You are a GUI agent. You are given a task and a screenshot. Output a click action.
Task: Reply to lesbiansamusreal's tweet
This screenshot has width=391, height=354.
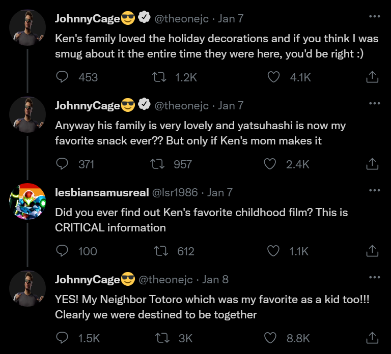62,251
